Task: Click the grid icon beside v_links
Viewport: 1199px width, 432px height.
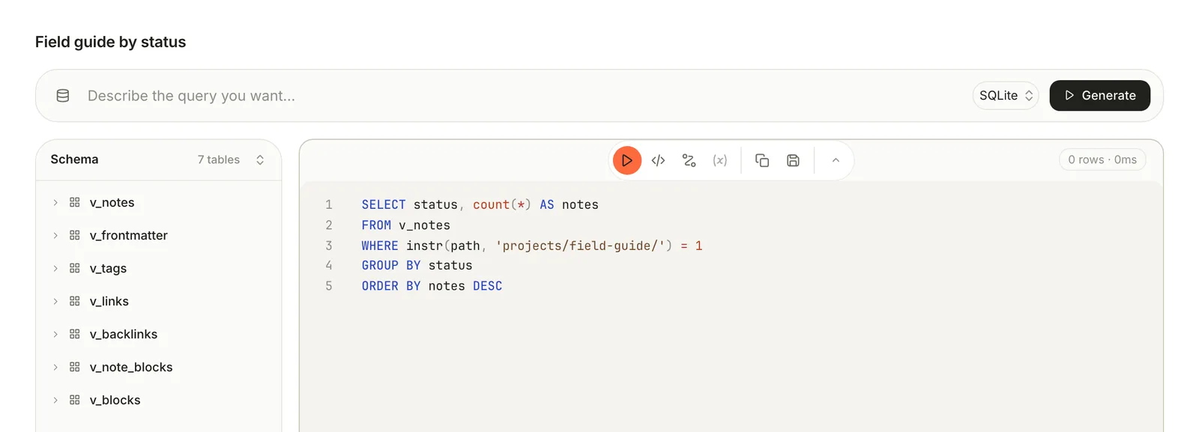Action: pyautogui.click(x=74, y=301)
